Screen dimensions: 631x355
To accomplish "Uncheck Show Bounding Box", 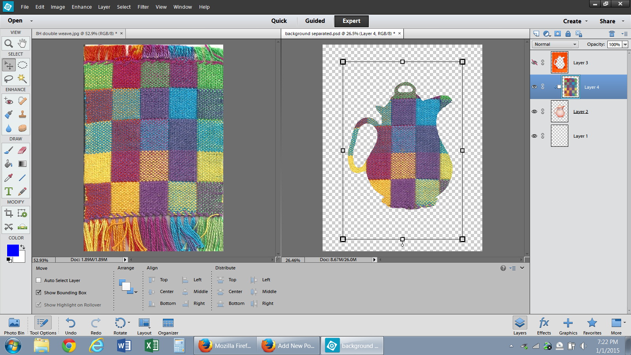I will [x=39, y=293].
